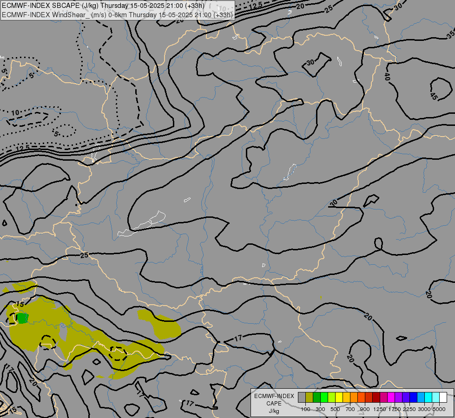Click the legend label 3000
Screen dimensions: 455x418
click(424, 409)
